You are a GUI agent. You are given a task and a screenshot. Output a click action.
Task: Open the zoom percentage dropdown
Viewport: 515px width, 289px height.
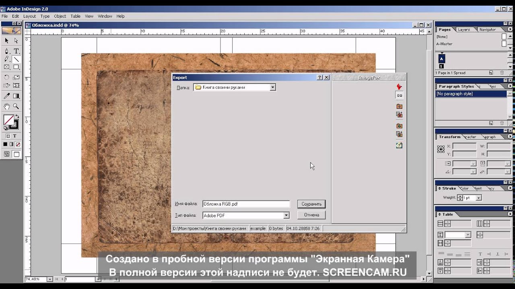click(50, 279)
